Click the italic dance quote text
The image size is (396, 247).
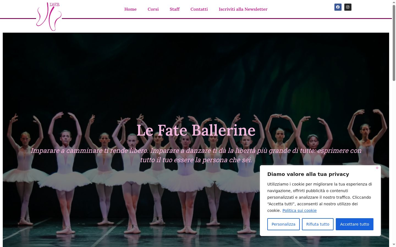(196, 155)
